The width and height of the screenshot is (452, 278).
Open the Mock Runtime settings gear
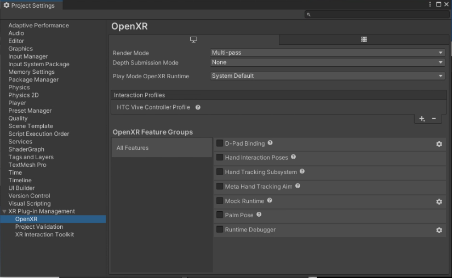(439, 202)
